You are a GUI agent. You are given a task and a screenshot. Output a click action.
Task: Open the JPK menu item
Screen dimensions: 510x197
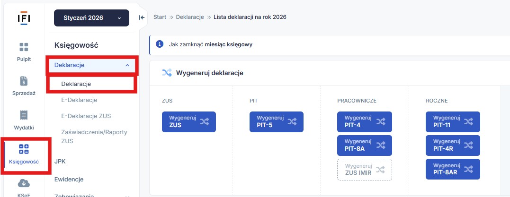60,161
